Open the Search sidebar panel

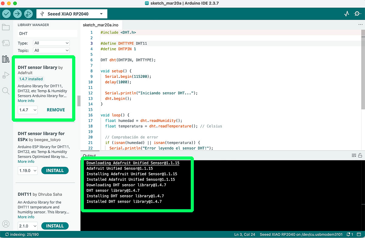pyautogui.click(x=6, y=91)
